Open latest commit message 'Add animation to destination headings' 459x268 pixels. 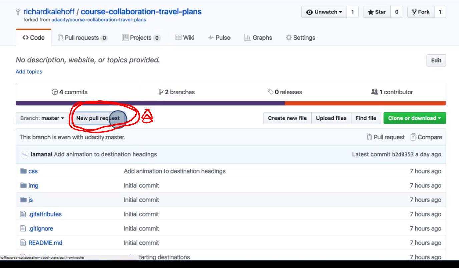[x=105, y=154]
